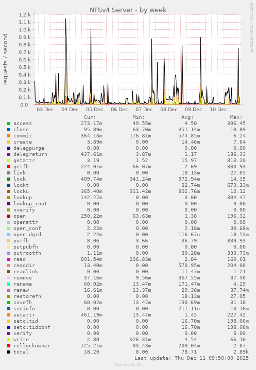Image resolution: width=256 pixels, height=370 pixels.
Task: Click the lock average value 972.94m
Action: [189, 179]
